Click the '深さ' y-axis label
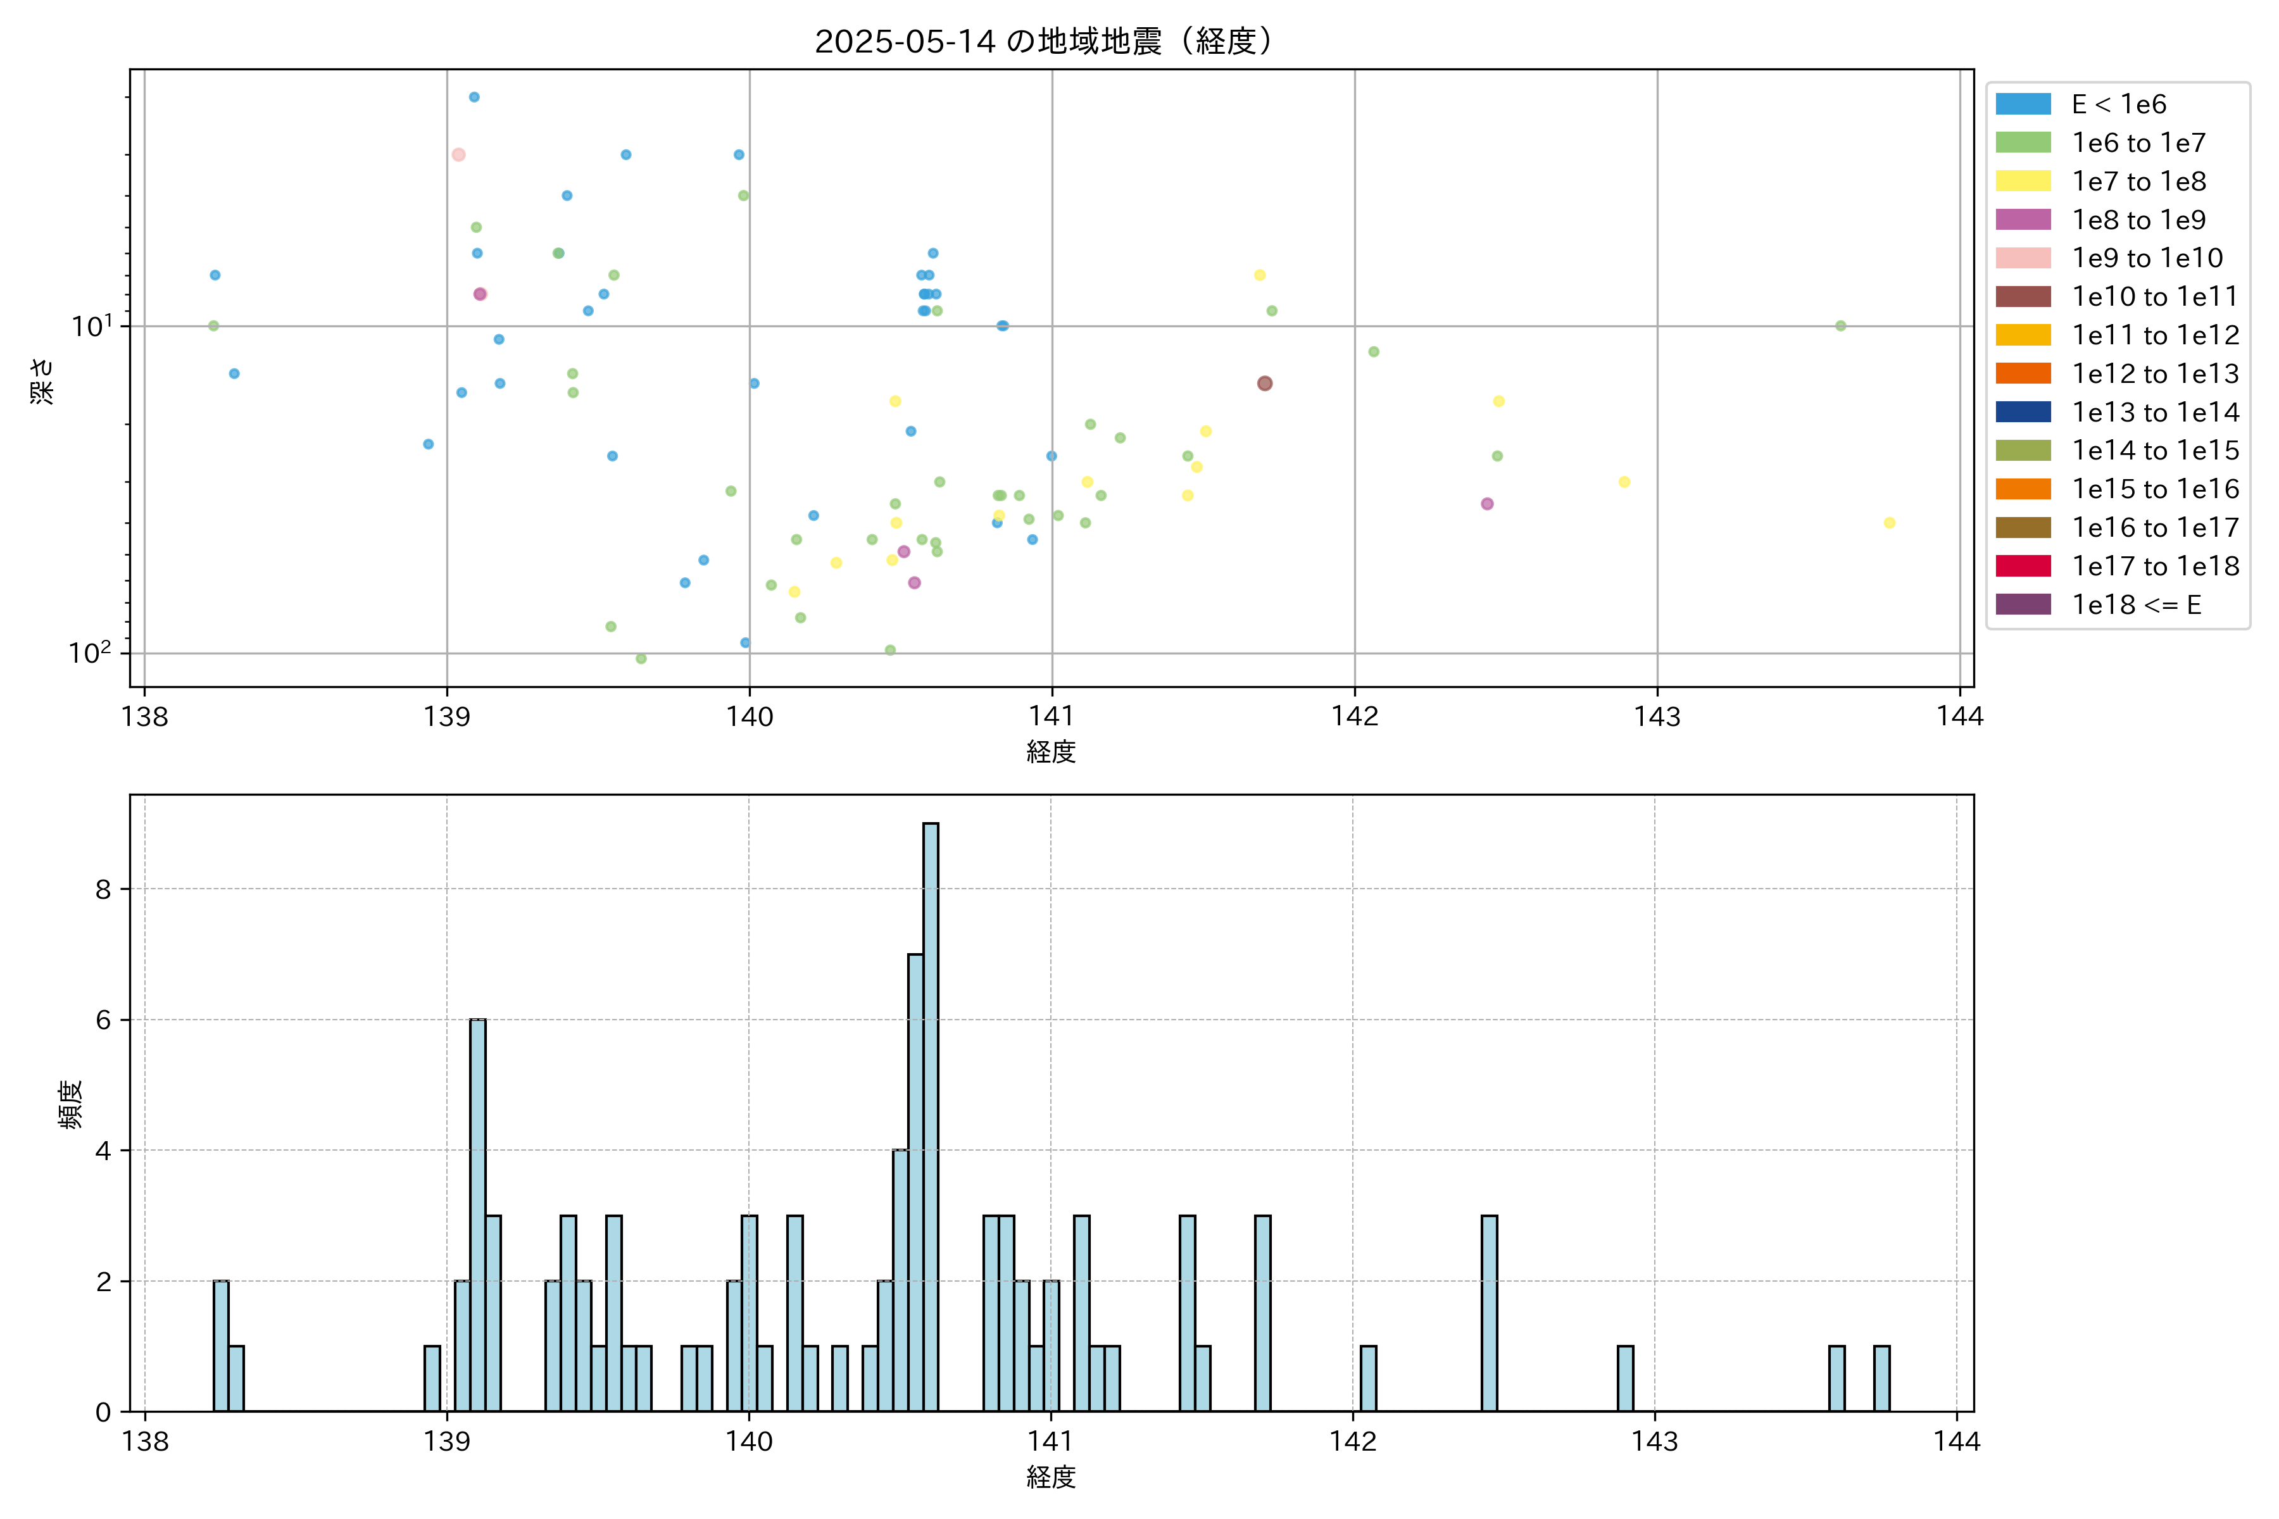This screenshot has height=1519, width=2279. click(x=42, y=381)
